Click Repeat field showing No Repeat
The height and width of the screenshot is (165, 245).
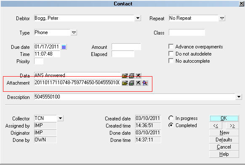tap(194, 18)
